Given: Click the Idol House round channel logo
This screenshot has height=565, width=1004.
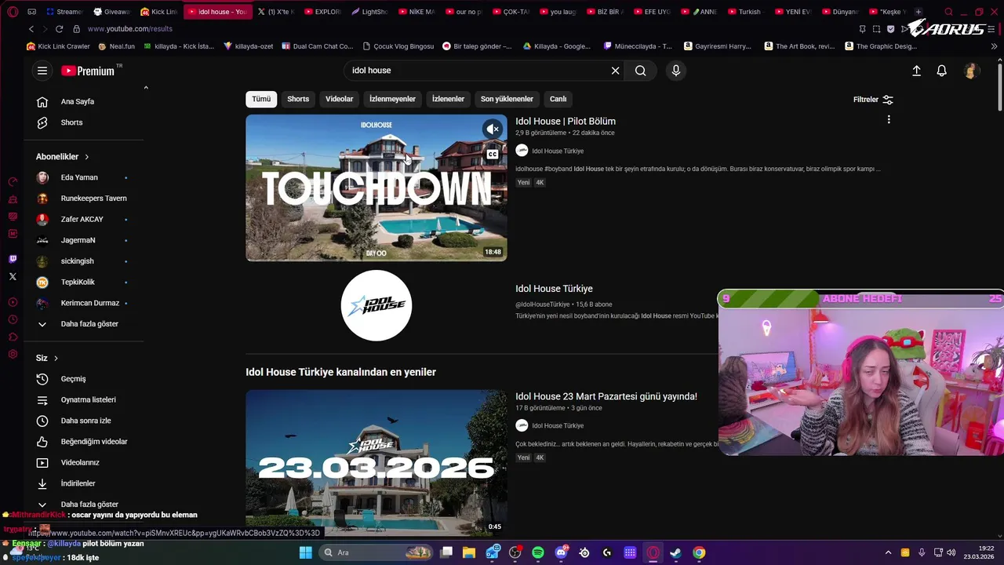Looking at the screenshot, I should (x=376, y=306).
